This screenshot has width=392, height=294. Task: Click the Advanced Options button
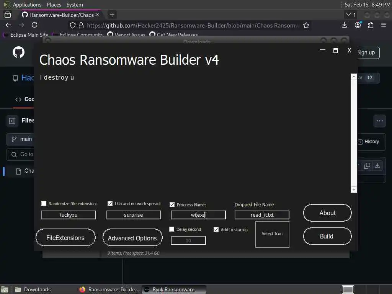132,238
